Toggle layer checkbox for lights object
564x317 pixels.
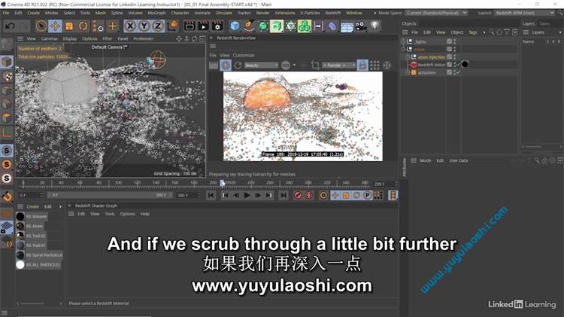(x=449, y=41)
